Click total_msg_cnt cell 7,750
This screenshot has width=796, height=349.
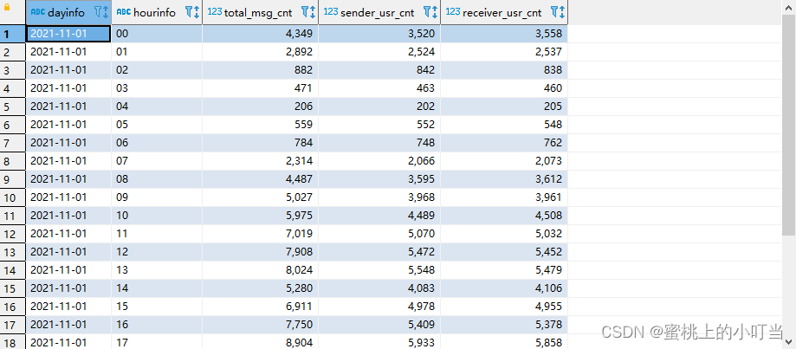coord(261,325)
